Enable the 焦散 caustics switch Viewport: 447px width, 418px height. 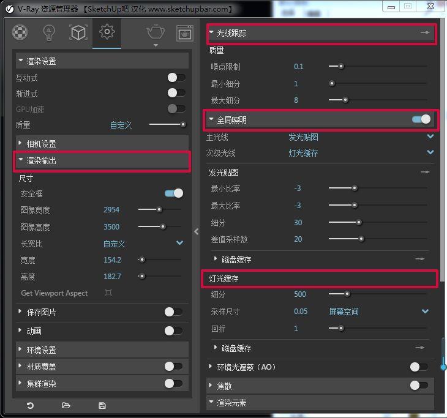pos(419,386)
